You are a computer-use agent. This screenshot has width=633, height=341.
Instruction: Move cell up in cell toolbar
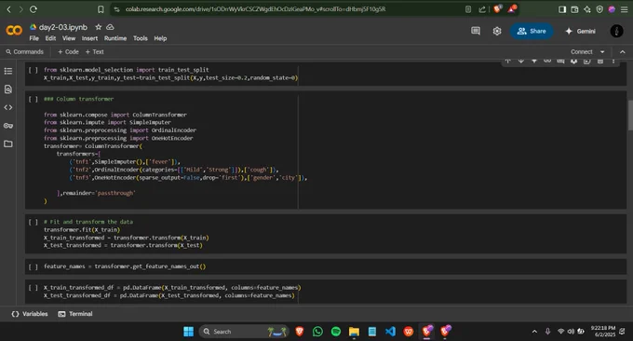coord(508,61)
